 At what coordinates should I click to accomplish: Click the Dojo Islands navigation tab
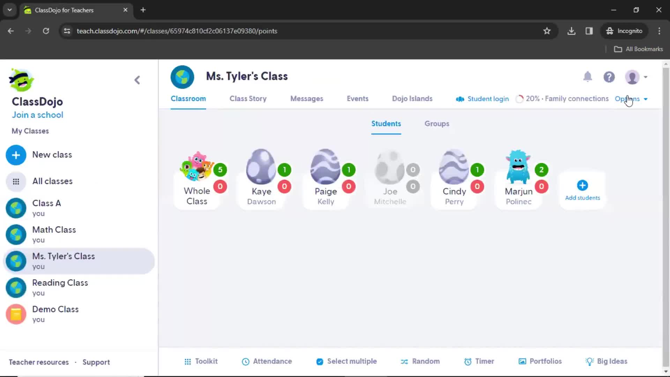412,98
